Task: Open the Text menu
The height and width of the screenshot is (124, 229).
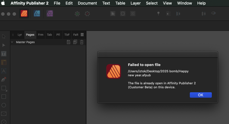Action: [106, 3]
